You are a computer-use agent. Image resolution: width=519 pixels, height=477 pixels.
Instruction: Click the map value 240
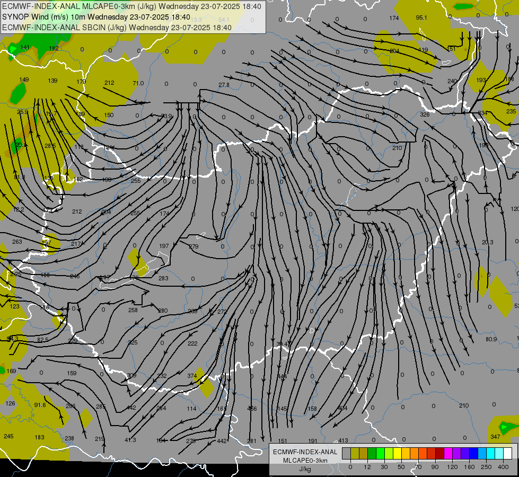452,81
